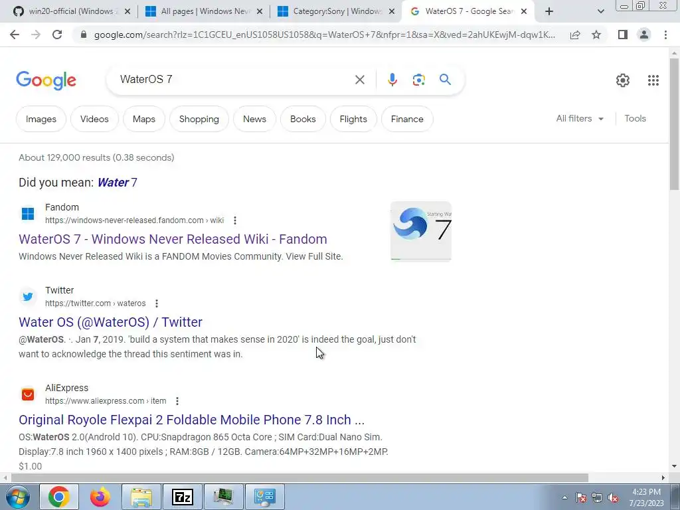Filter results by News
The image size is (680, 510).
click(x=254, y=119)
